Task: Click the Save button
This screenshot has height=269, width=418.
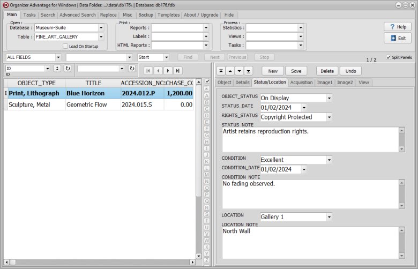Action: tap(296, 71)
